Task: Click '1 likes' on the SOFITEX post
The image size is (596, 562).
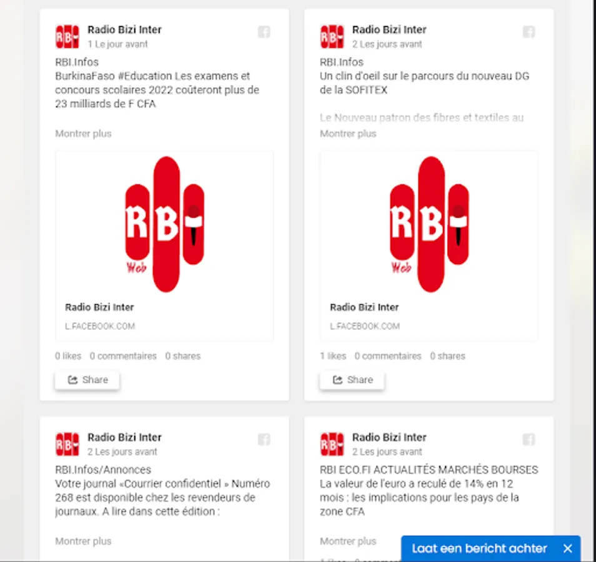Action: [x=333, y=356]
